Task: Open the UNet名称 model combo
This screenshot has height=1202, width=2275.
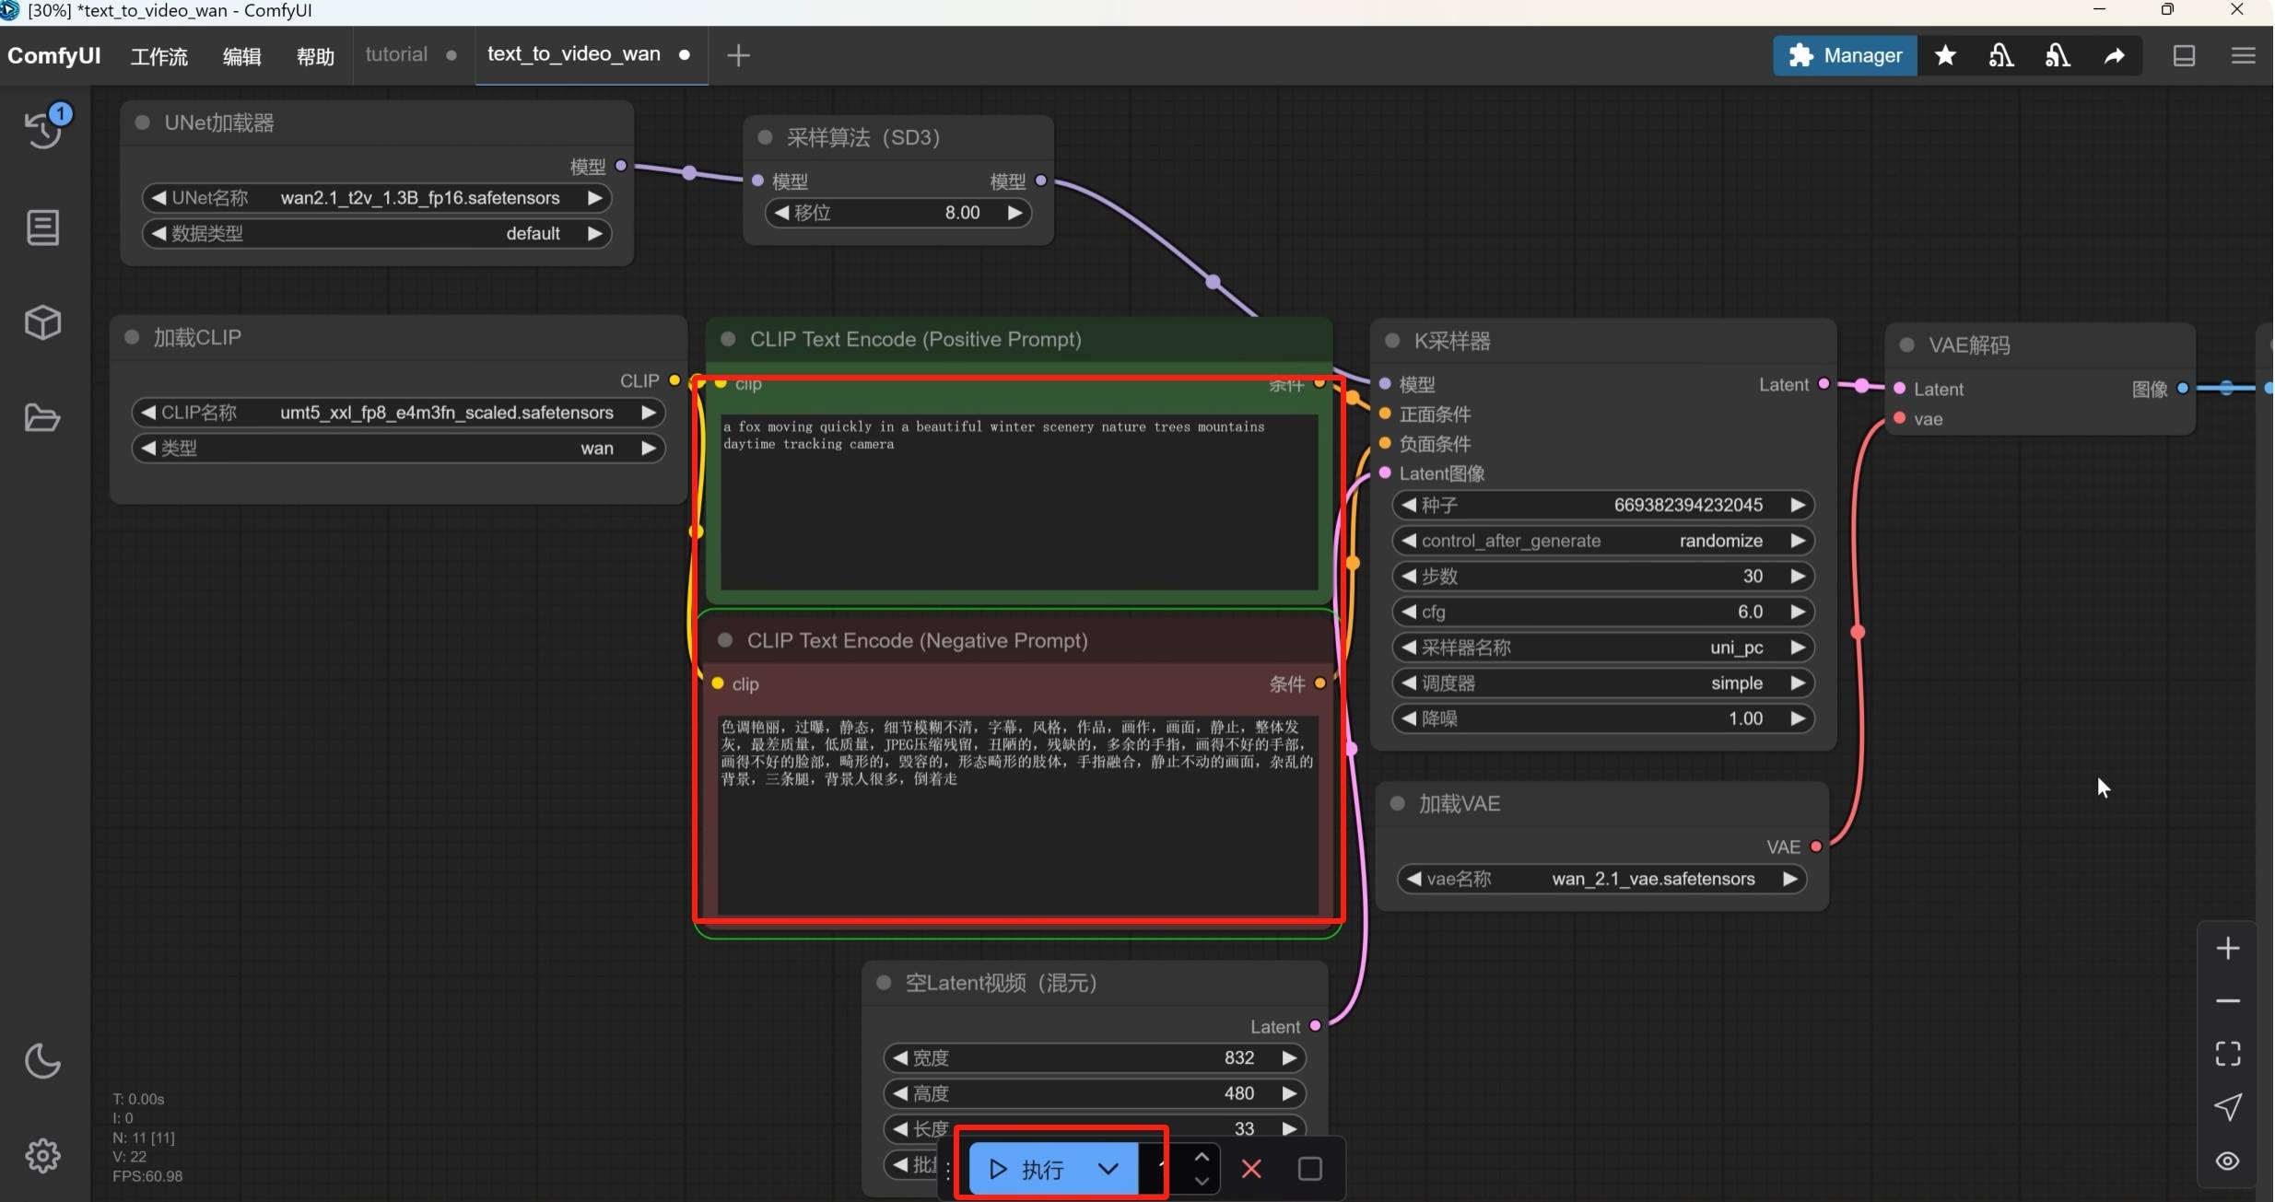Action: 377,198
